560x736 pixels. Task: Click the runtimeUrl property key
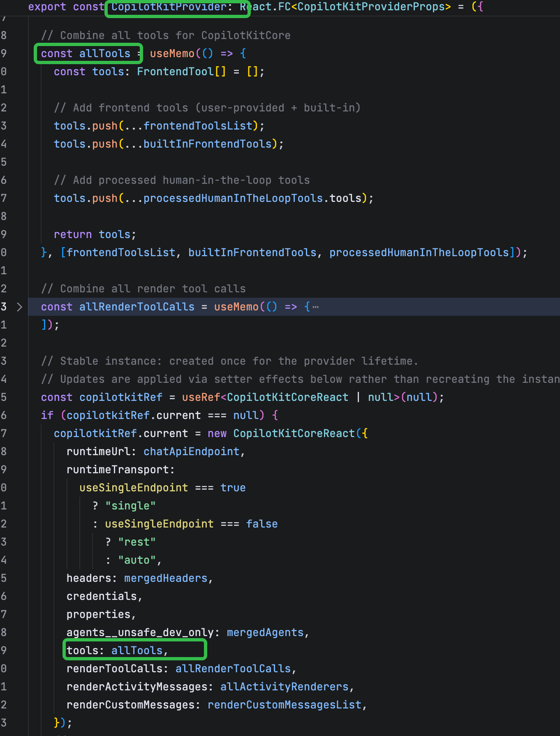pos(98,451)
